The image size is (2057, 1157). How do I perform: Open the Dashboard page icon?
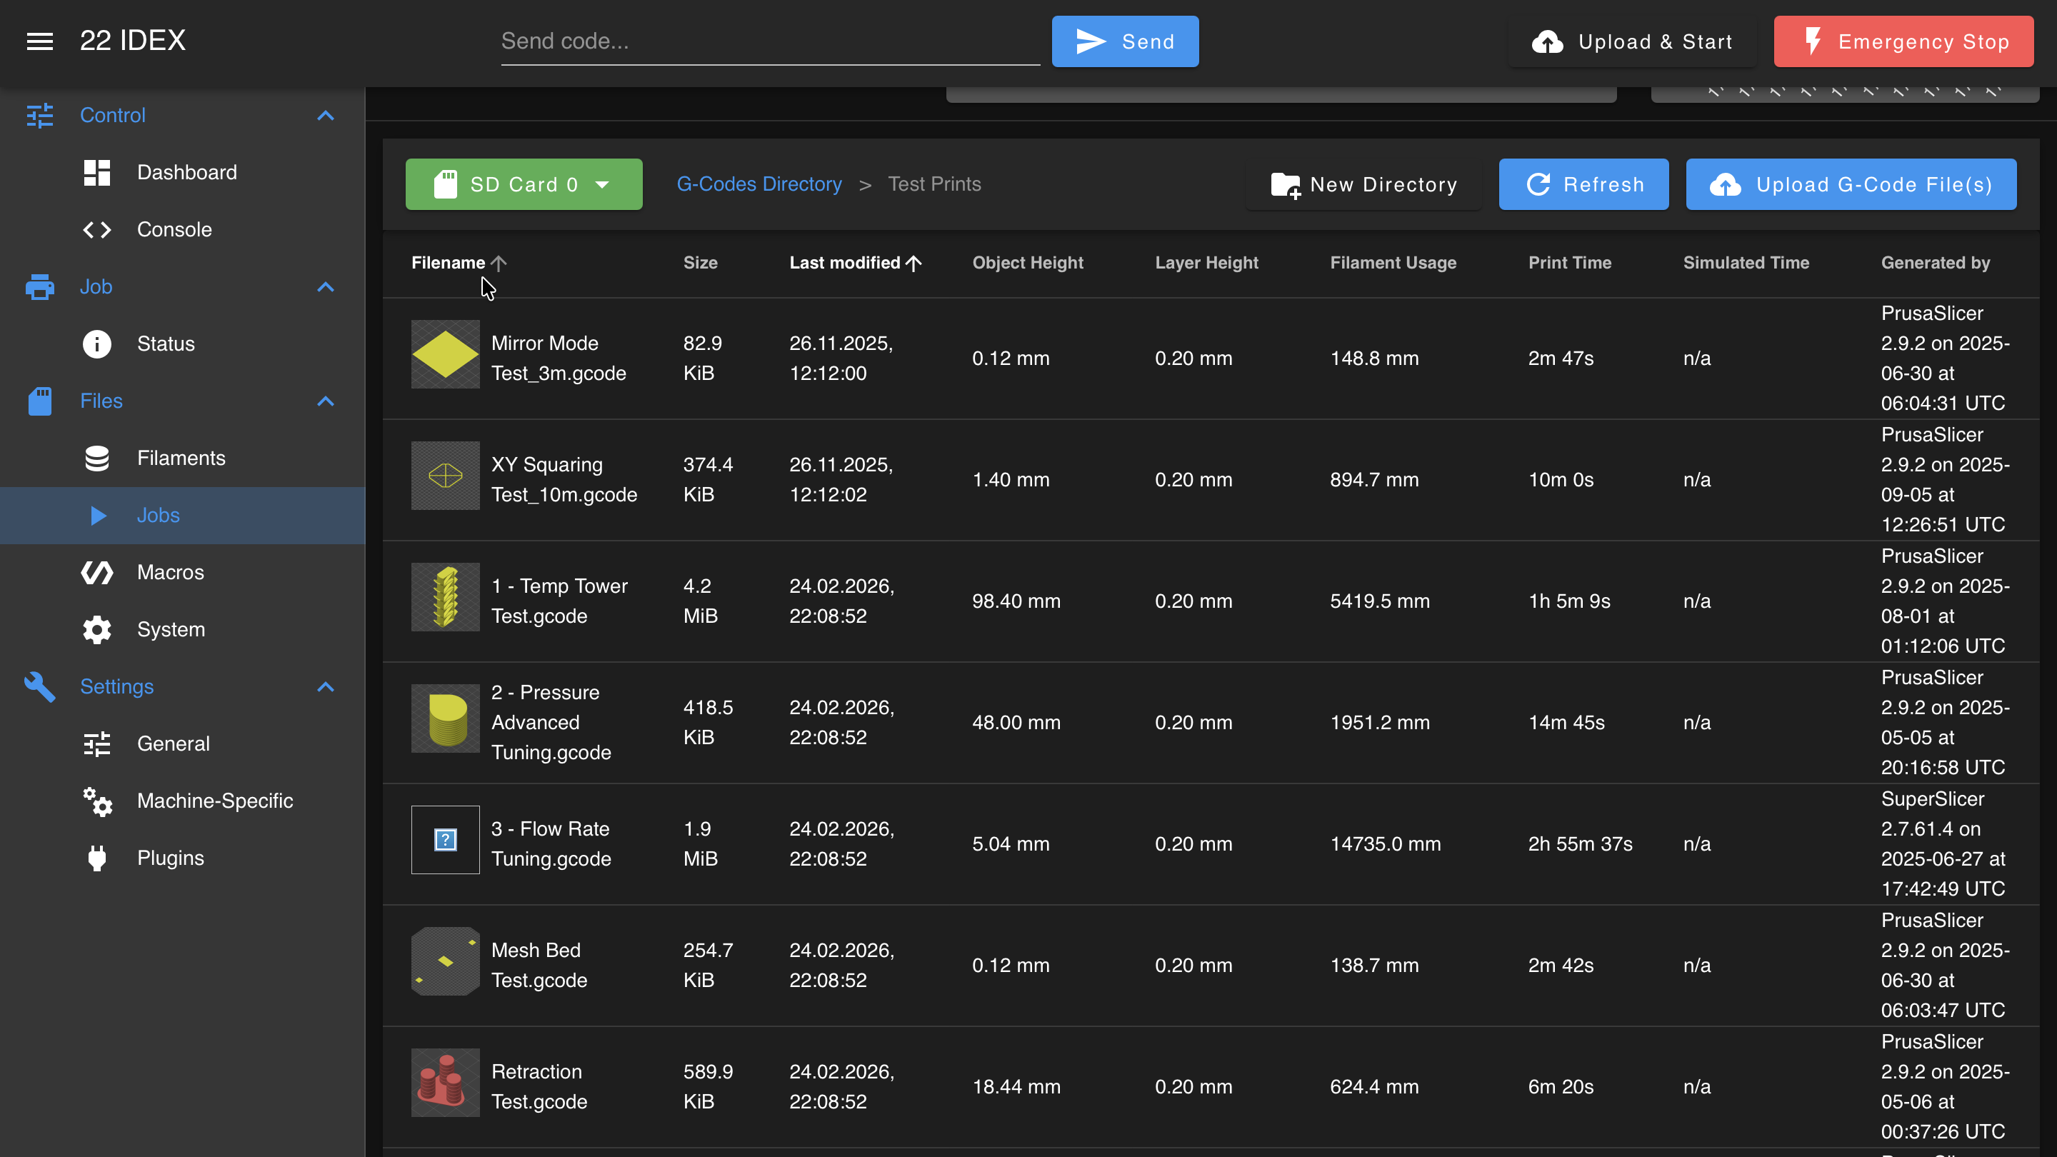point(96,172)
